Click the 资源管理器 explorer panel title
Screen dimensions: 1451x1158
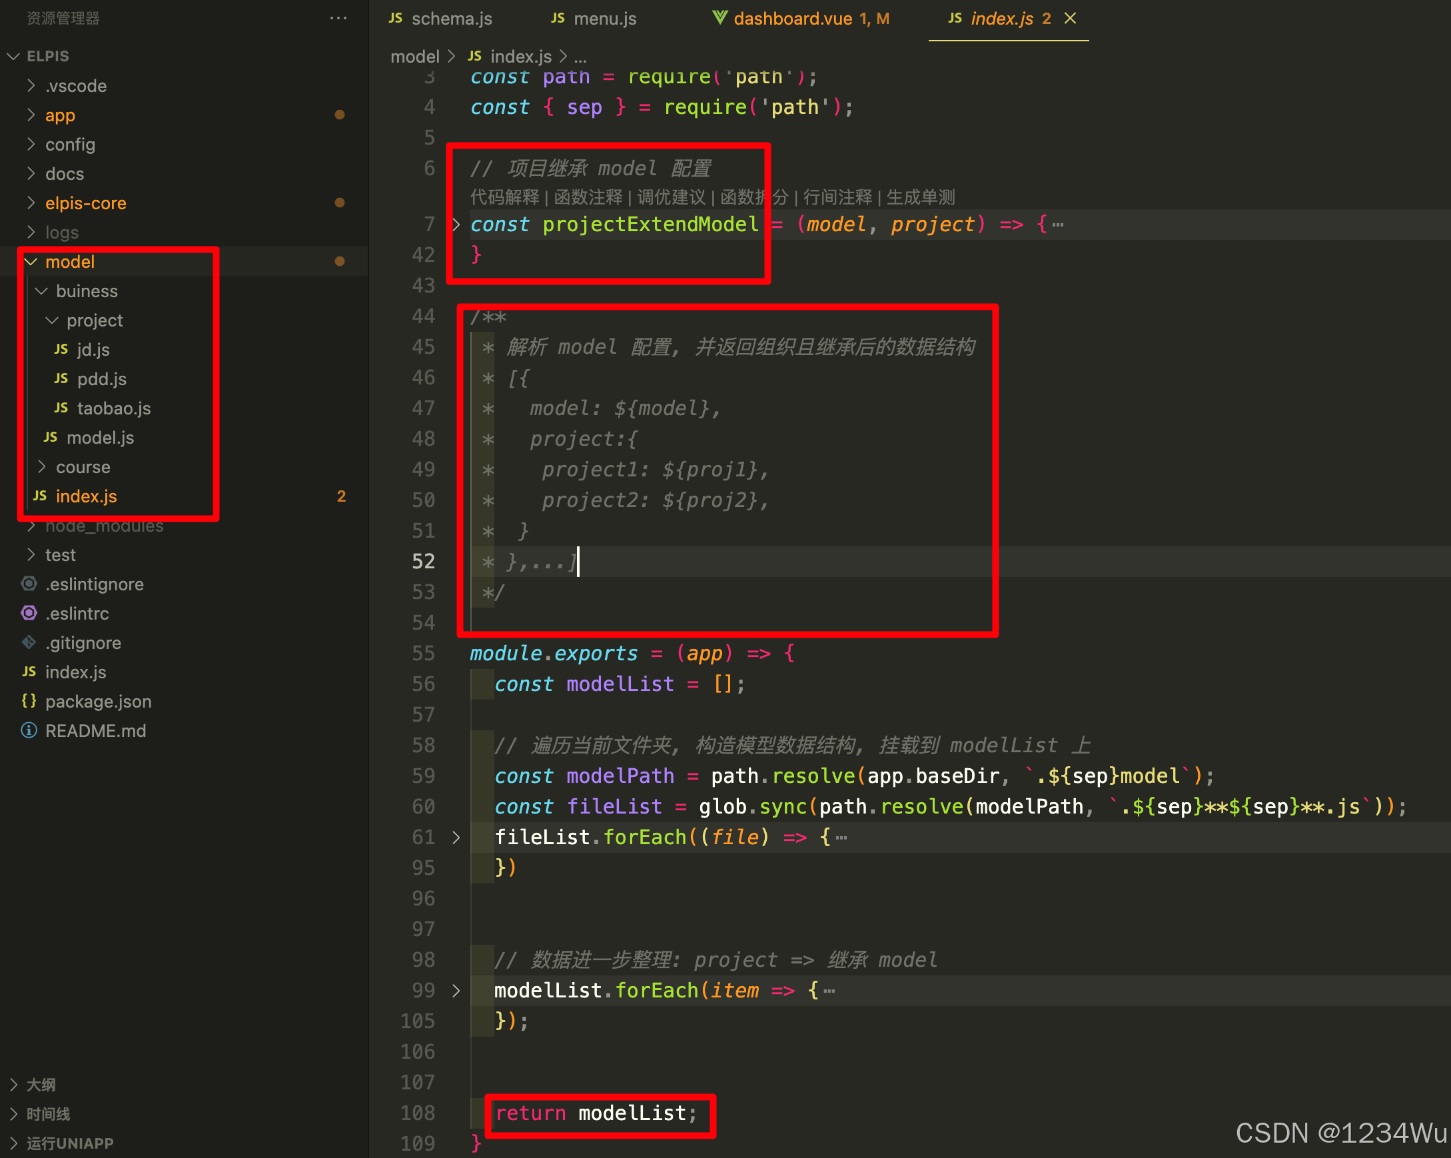(x=63, y=18)
